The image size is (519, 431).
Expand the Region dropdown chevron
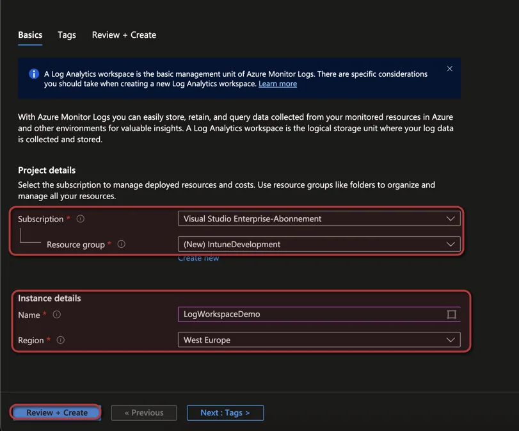point(451,340)
